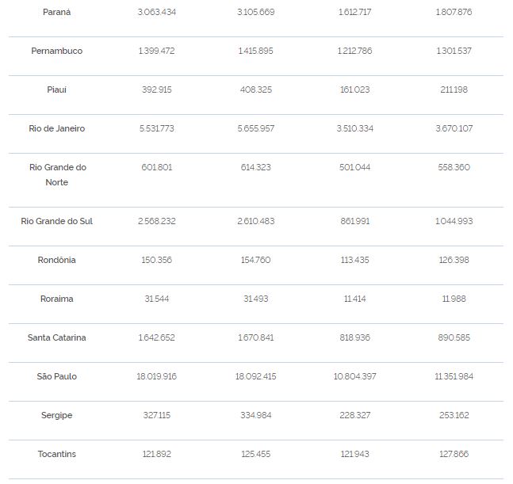Click the Rio Grande do Norte label
513x484 pixels.
(58, 175)
